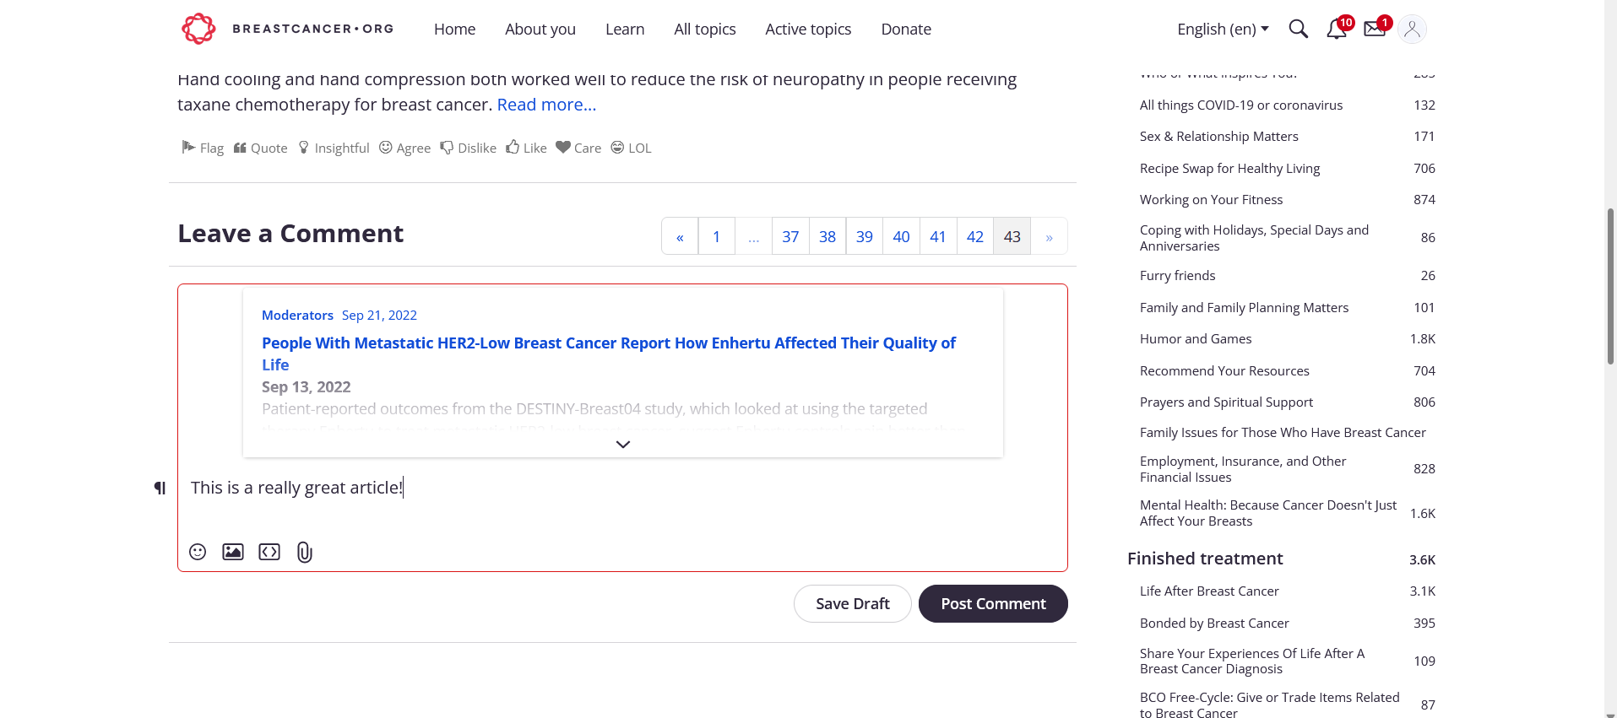Open the Humor and Games category
This screenshot has width=1617, height=718.
tap(1196, 338)
